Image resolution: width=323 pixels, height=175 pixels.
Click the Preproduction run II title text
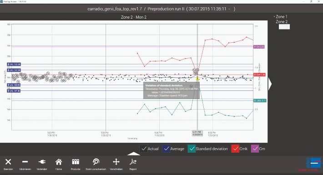click(166, 9)
